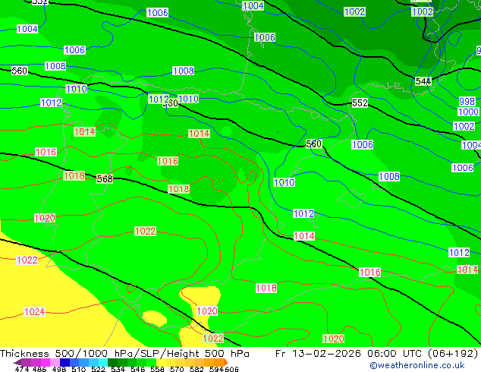This screenshot has width=481, height=372.
Task: Click the darkest green swatch in the legend
Action: 112,362
